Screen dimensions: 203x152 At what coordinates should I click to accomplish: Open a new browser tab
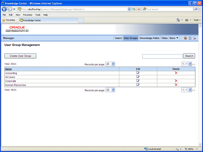[x=81, y=20]
